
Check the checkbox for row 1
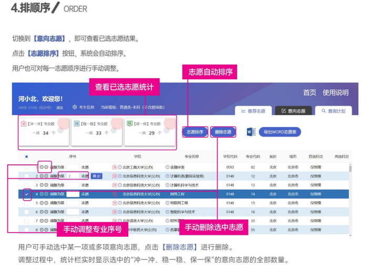[x=27, y=167]
